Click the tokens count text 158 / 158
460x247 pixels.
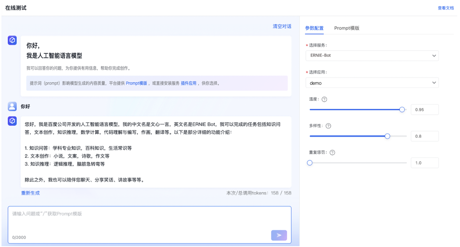click(281, 193)
